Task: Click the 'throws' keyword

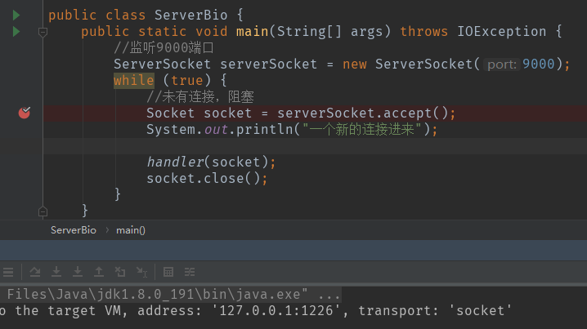Action: (423, 31)
